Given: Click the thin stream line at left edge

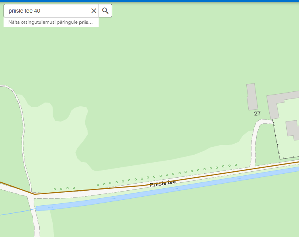Looking at the screenshot, I should [x=17, y=212].
